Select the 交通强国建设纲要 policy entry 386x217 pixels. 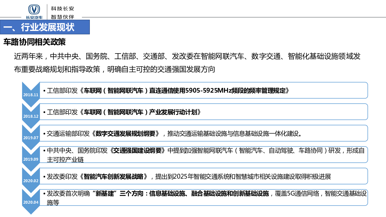(204, 155)
